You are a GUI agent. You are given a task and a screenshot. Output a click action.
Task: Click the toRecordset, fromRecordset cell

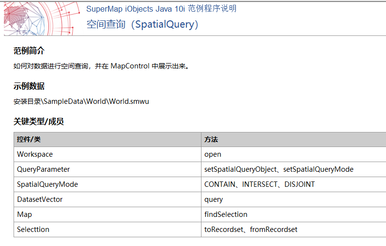tap(293, 230)
